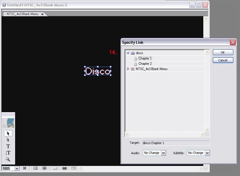Toggle safe area display icon
The image size is (240, 176).
pos(35,168)
